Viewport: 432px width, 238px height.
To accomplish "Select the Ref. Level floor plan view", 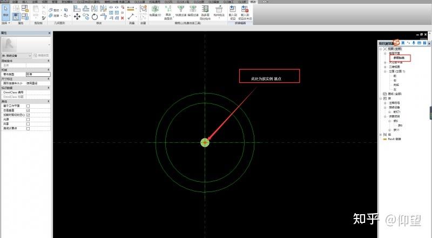I will click(399, 58).
